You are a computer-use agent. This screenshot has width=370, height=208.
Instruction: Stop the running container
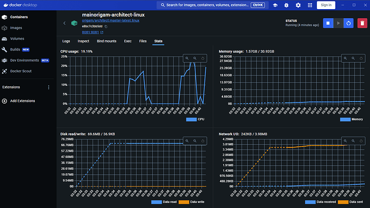pyautogui.click(x=328, y=23)
